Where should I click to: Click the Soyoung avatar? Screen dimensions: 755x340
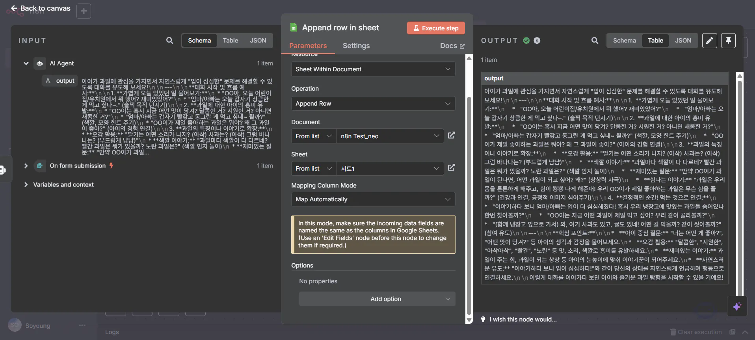pos(15,325)
